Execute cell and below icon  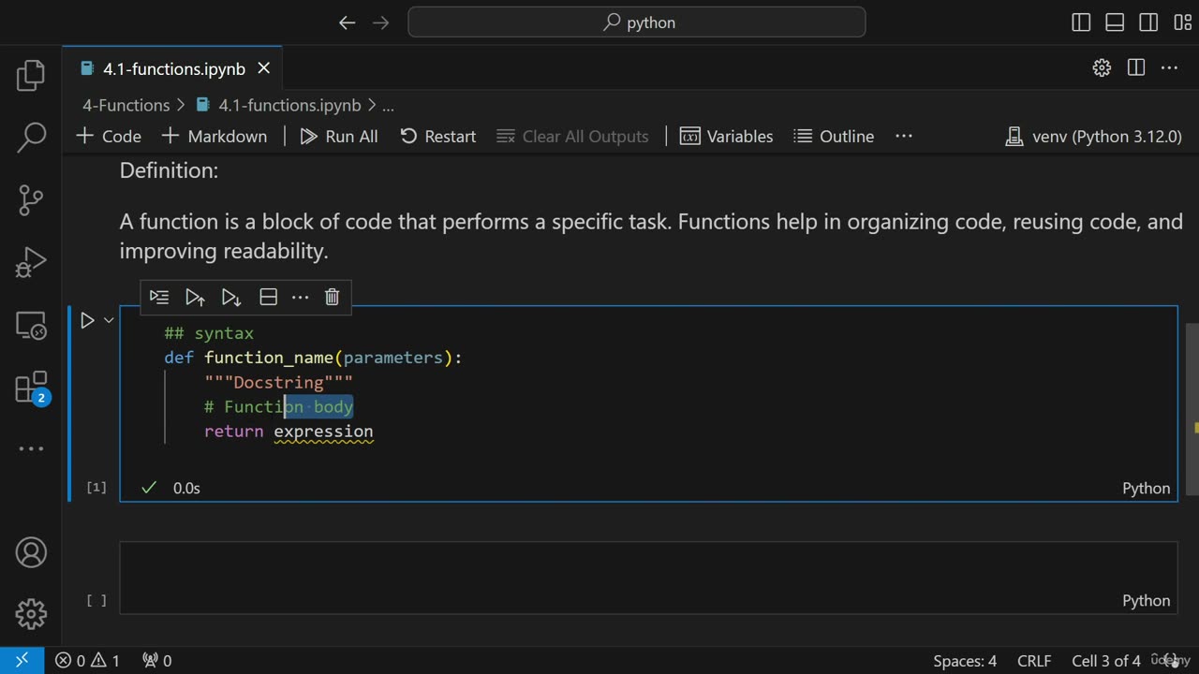click(x=230, y=297)
